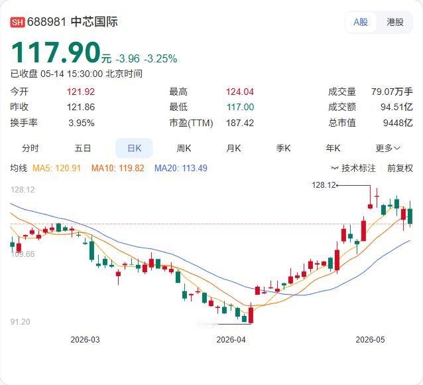Click the current price 117.90
The height and width of the screenshot is (385, 423).
tap(55, 52)
